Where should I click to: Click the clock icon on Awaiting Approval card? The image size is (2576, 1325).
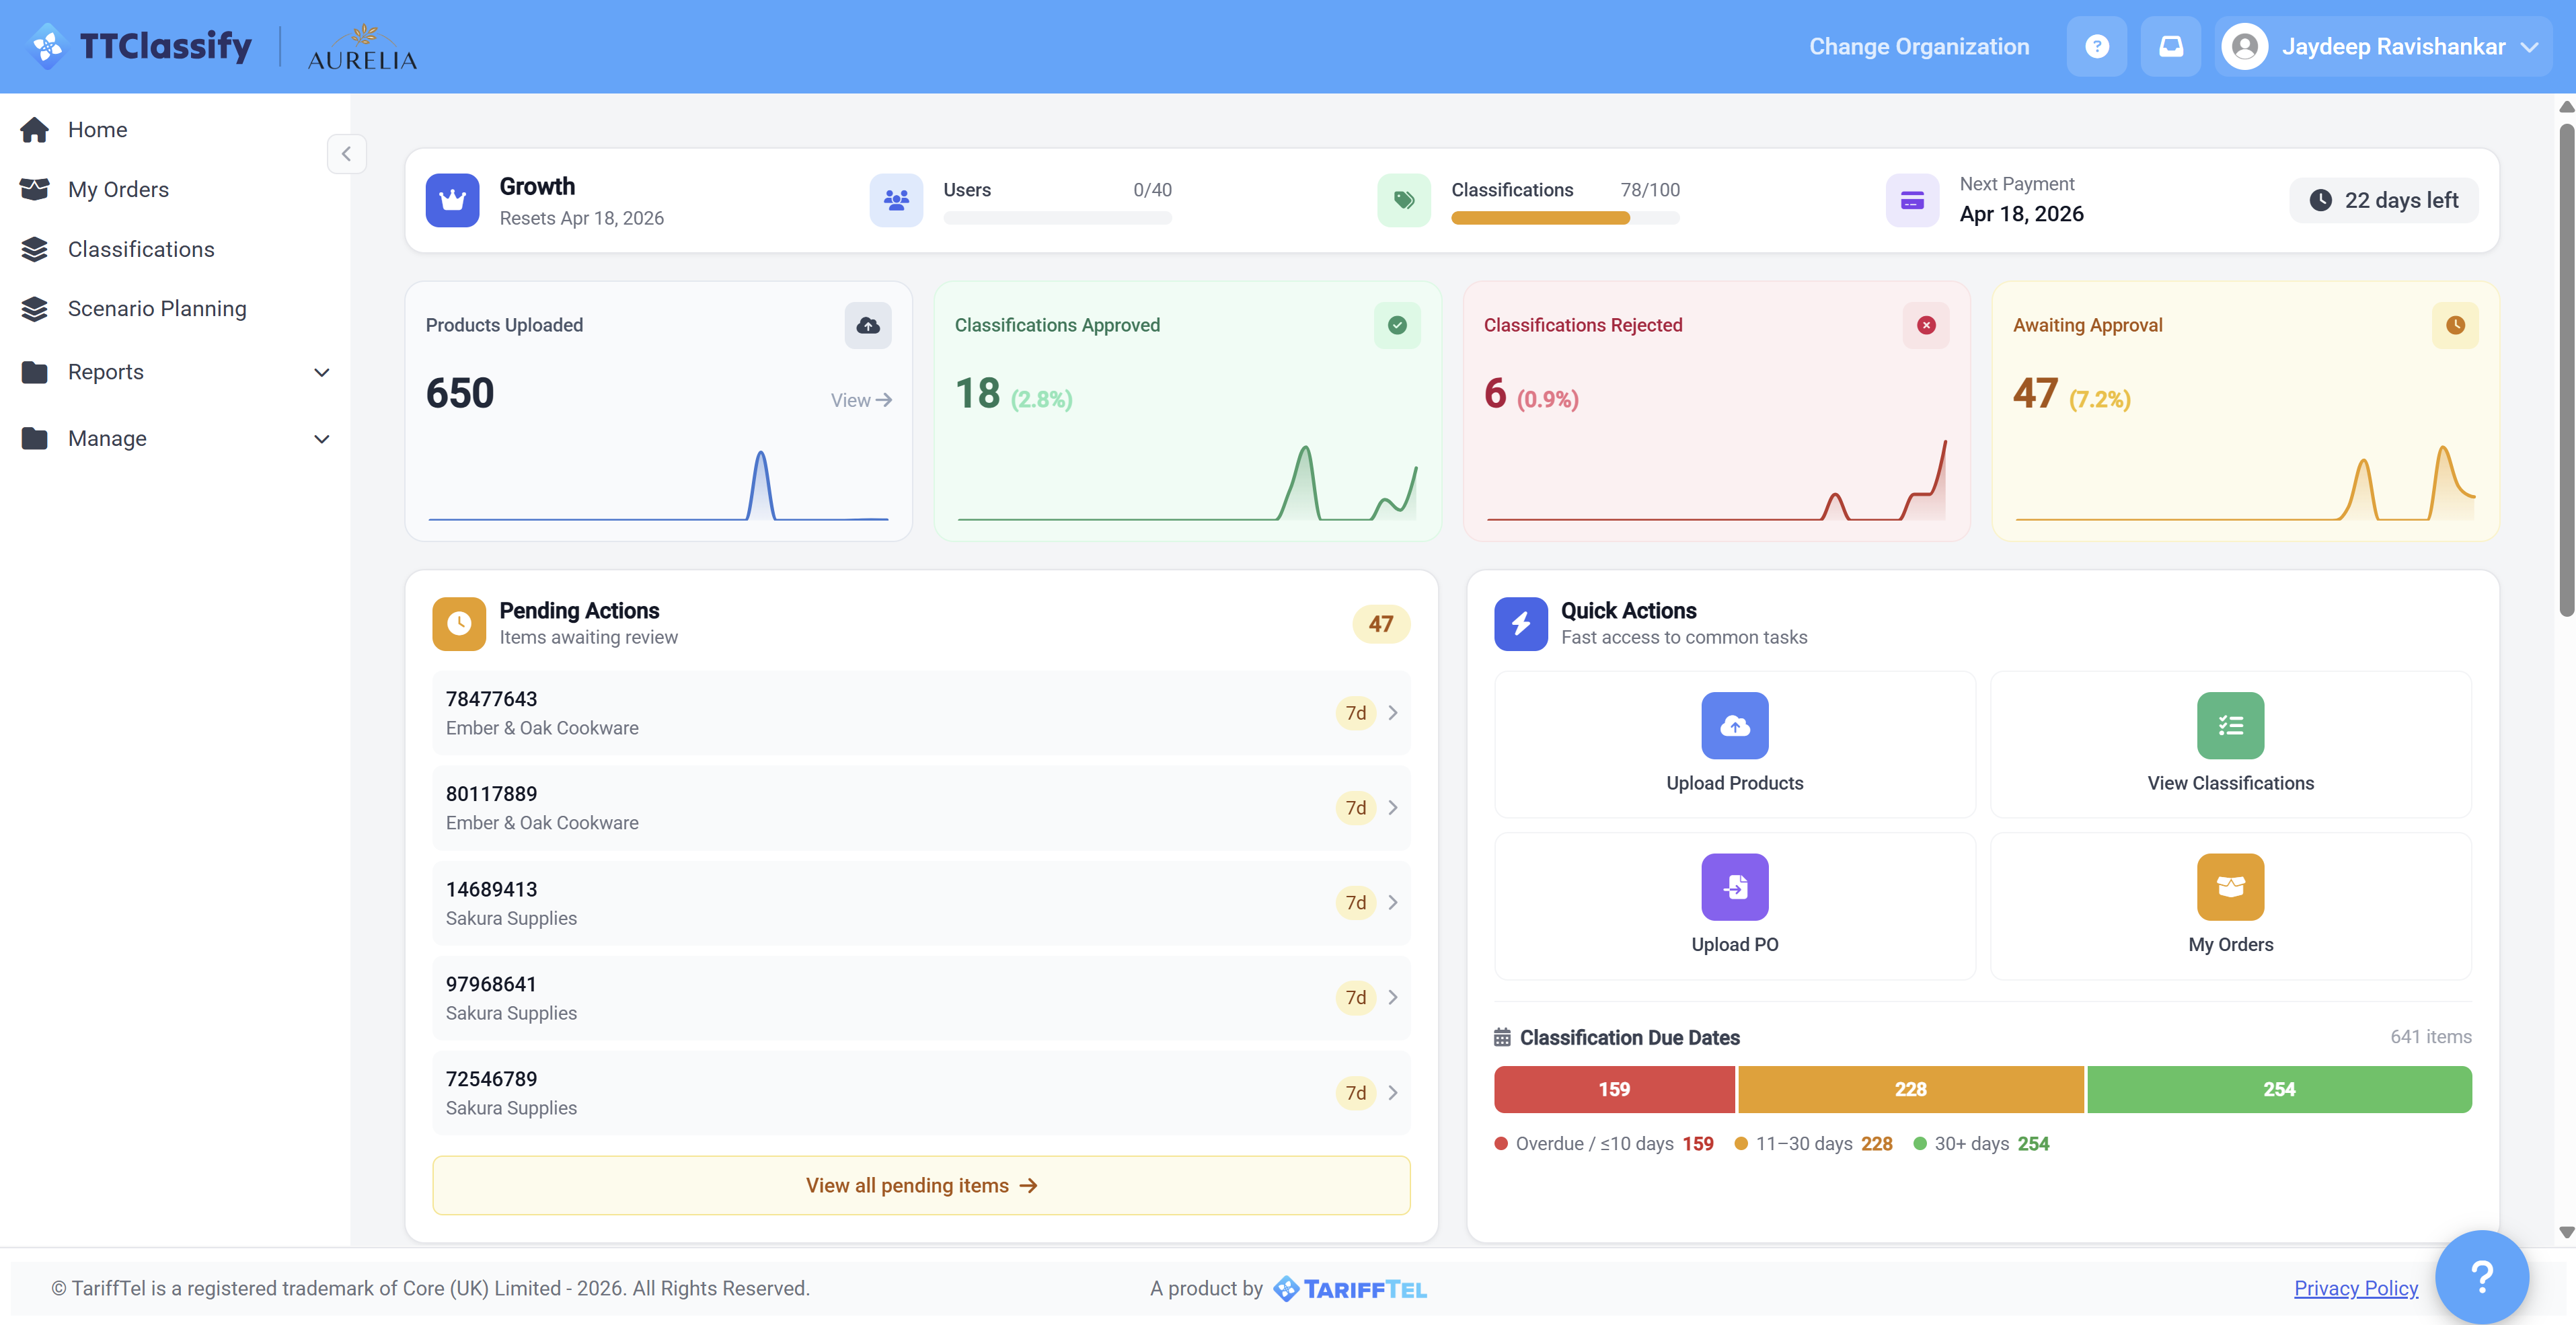tap(2455, 325)
